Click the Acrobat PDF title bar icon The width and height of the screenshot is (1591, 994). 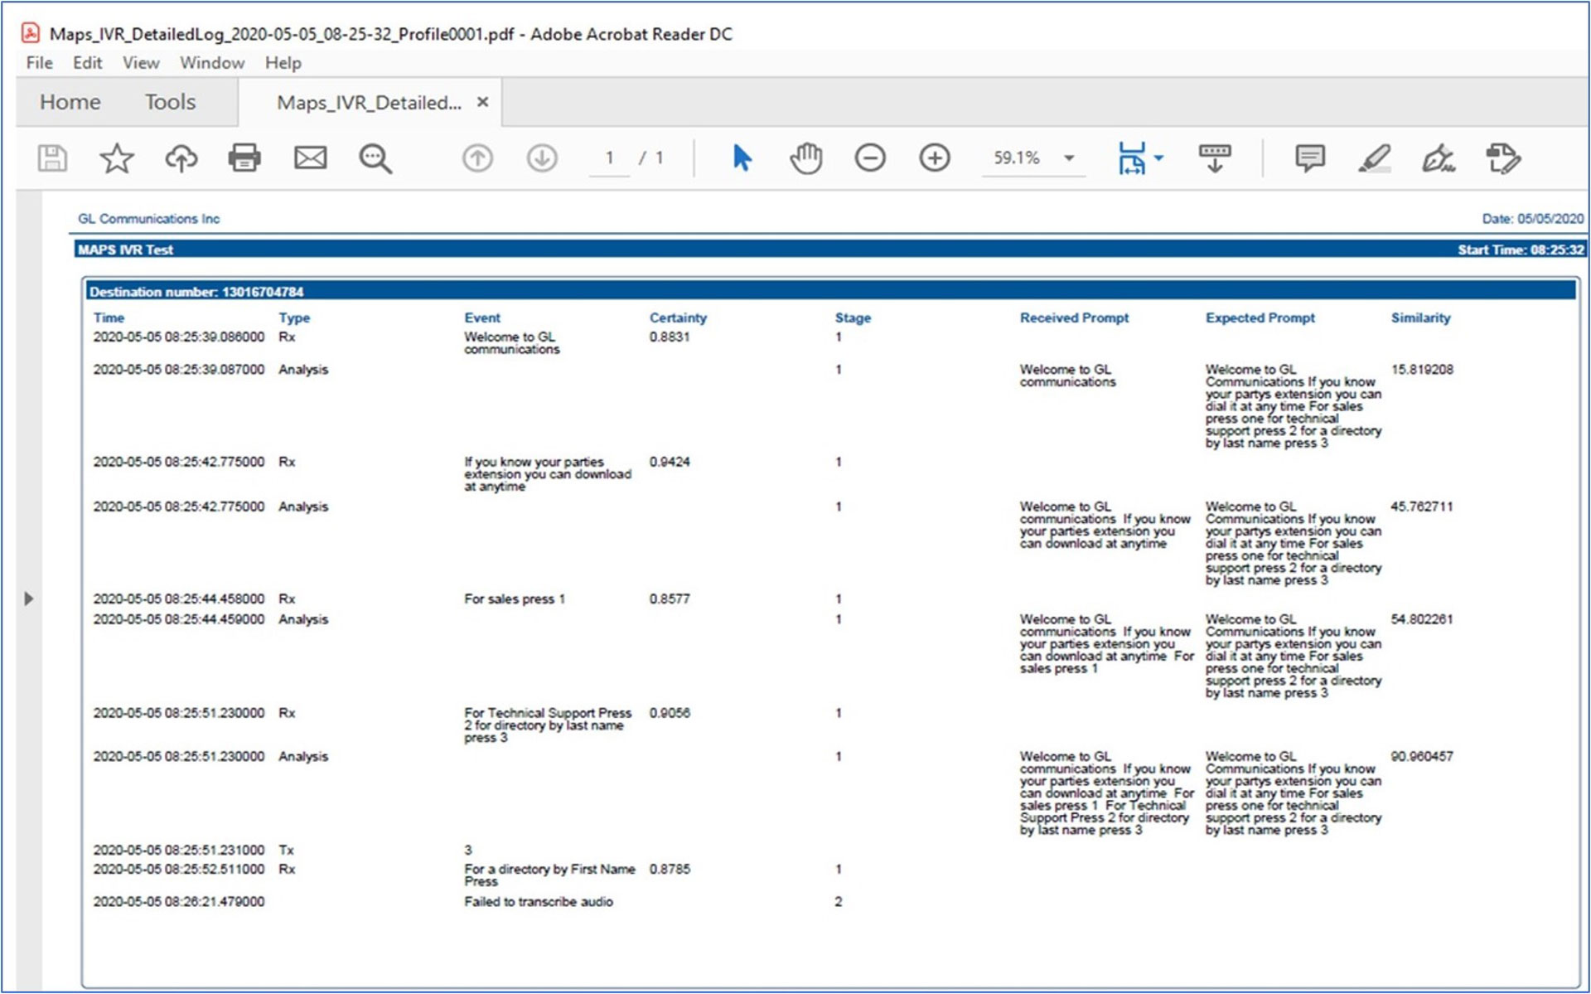click(31, 33)
